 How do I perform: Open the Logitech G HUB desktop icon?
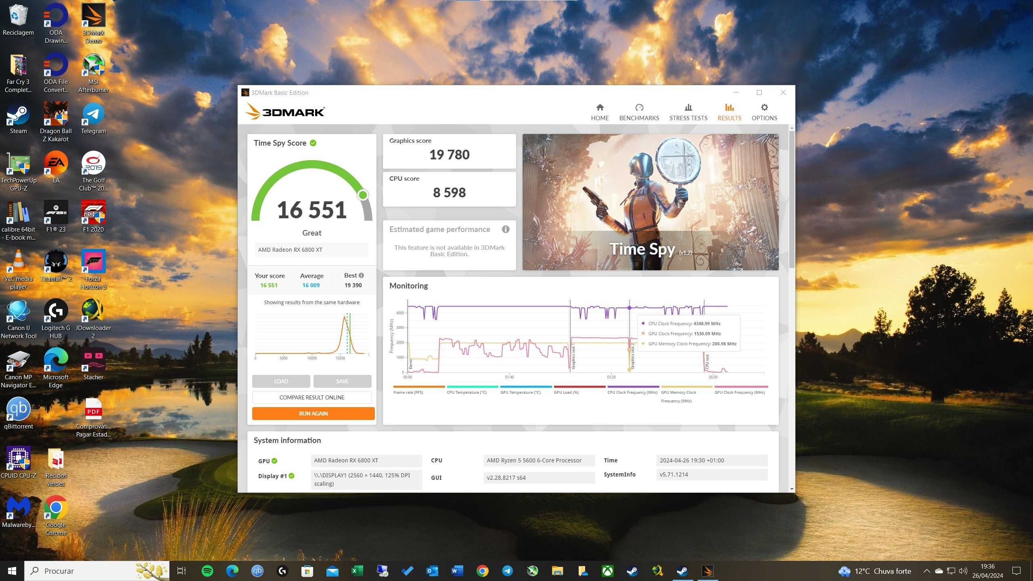[56, 319]
